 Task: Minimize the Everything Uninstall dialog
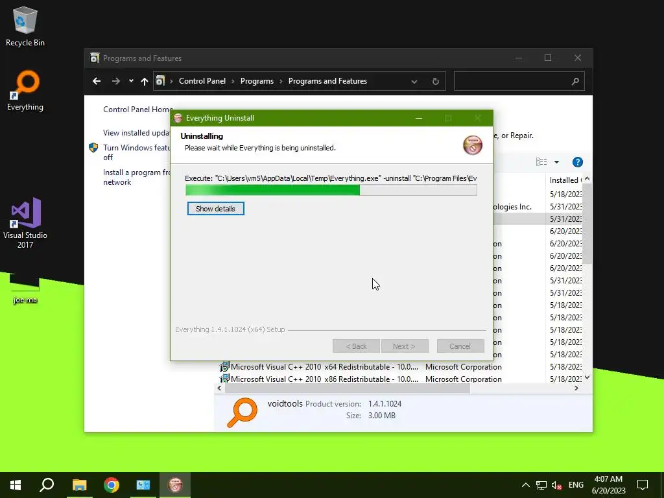[x=419, y=118]
